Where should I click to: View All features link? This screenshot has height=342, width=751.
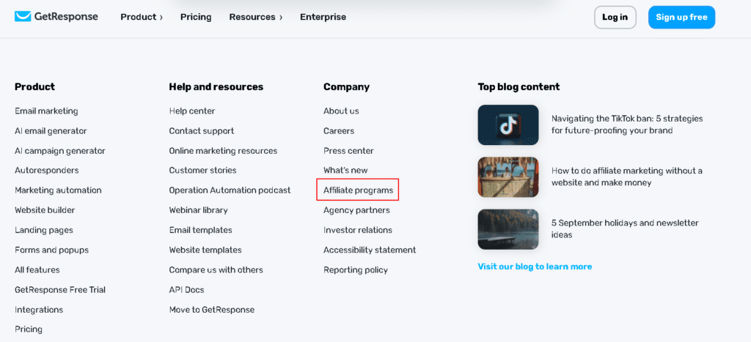click(37, 269)
